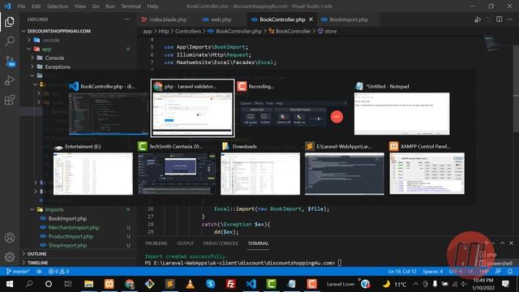Close the BookController.php tab
Viewport: 519px width, 292px height.
click(311, 19)
